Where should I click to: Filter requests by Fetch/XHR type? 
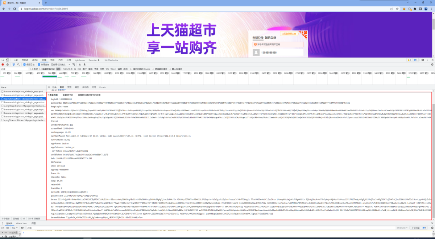point(67,69)
